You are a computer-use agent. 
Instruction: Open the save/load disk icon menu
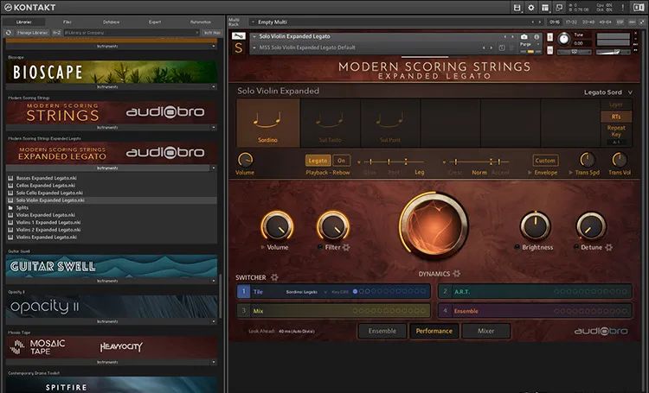517,8
